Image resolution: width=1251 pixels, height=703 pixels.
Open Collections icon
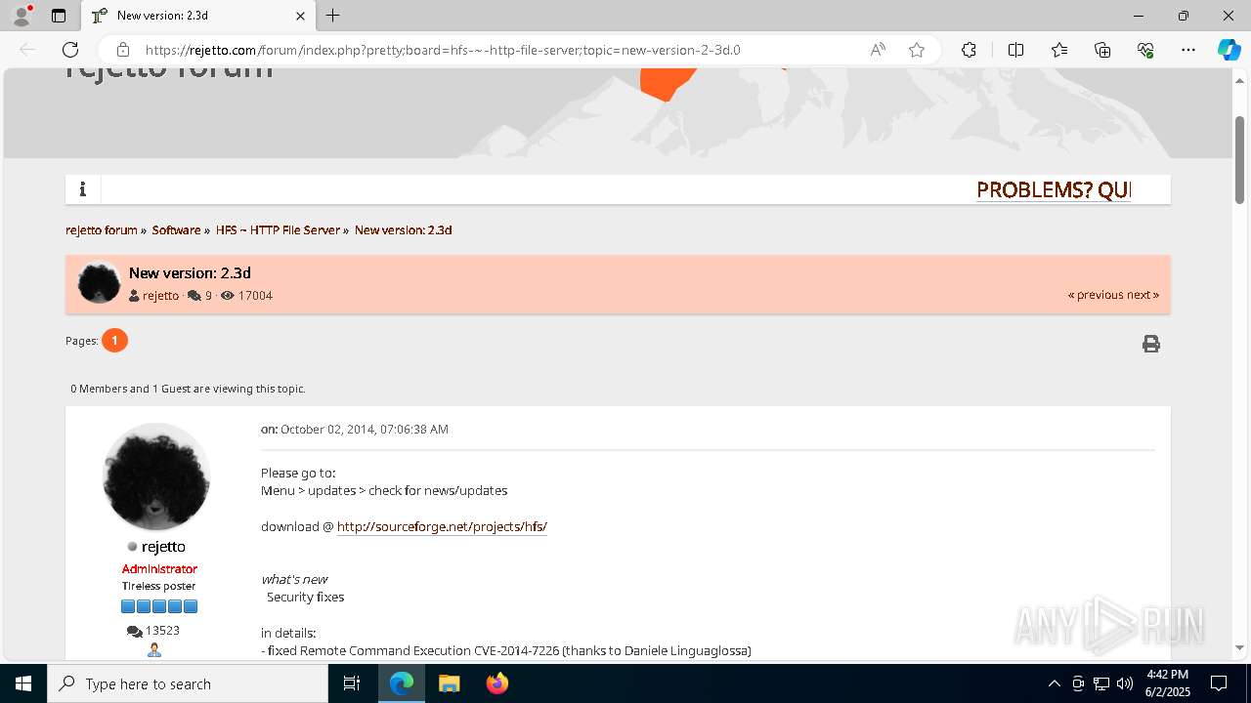[1102, 50]
